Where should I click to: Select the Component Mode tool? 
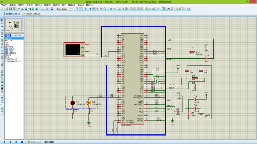tap(2, 23)
